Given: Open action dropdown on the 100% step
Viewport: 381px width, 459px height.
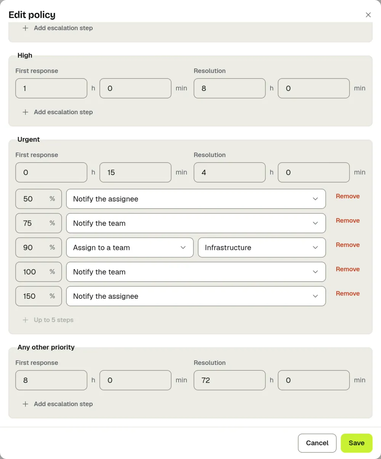Looking at the screenshot, I should tap(196, 272).
